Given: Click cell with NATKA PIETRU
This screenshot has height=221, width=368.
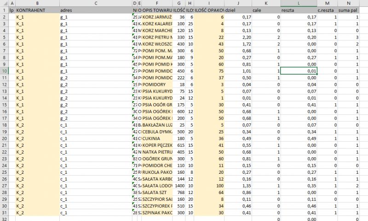Looking at the screenshot, I should click(157, 152).
